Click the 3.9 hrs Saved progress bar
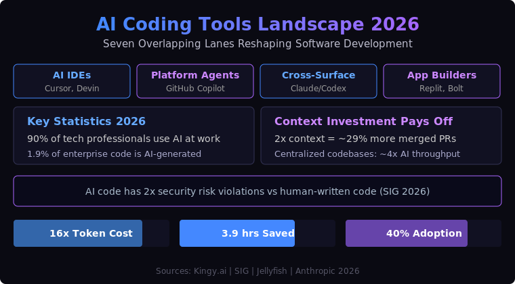 257,233
